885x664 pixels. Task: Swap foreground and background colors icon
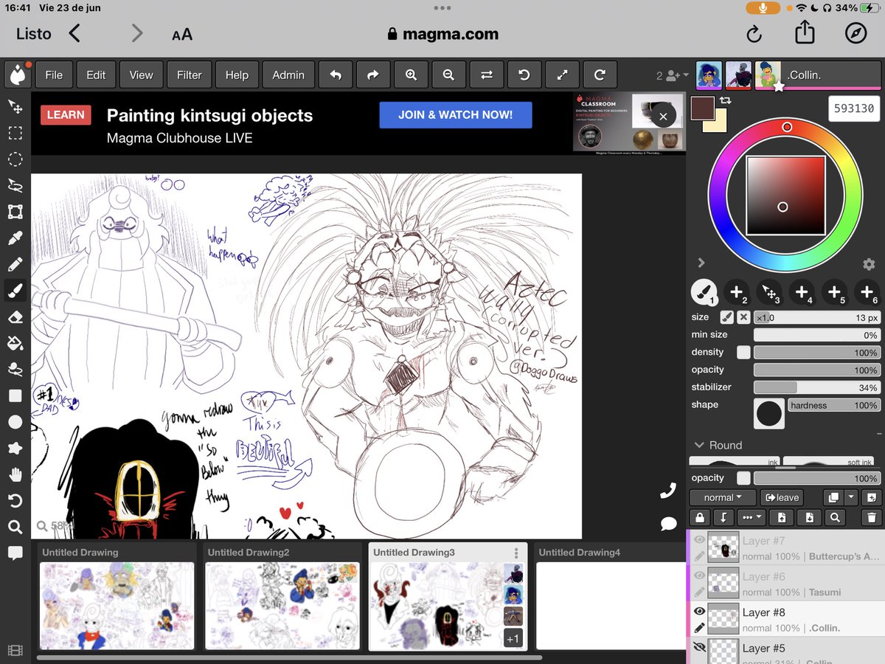(x=726, y=100)
